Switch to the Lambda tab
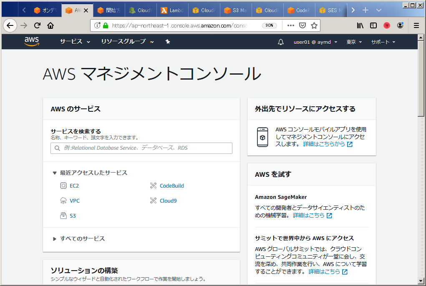Screen dimensions: 426x286 tap(172, 10)
